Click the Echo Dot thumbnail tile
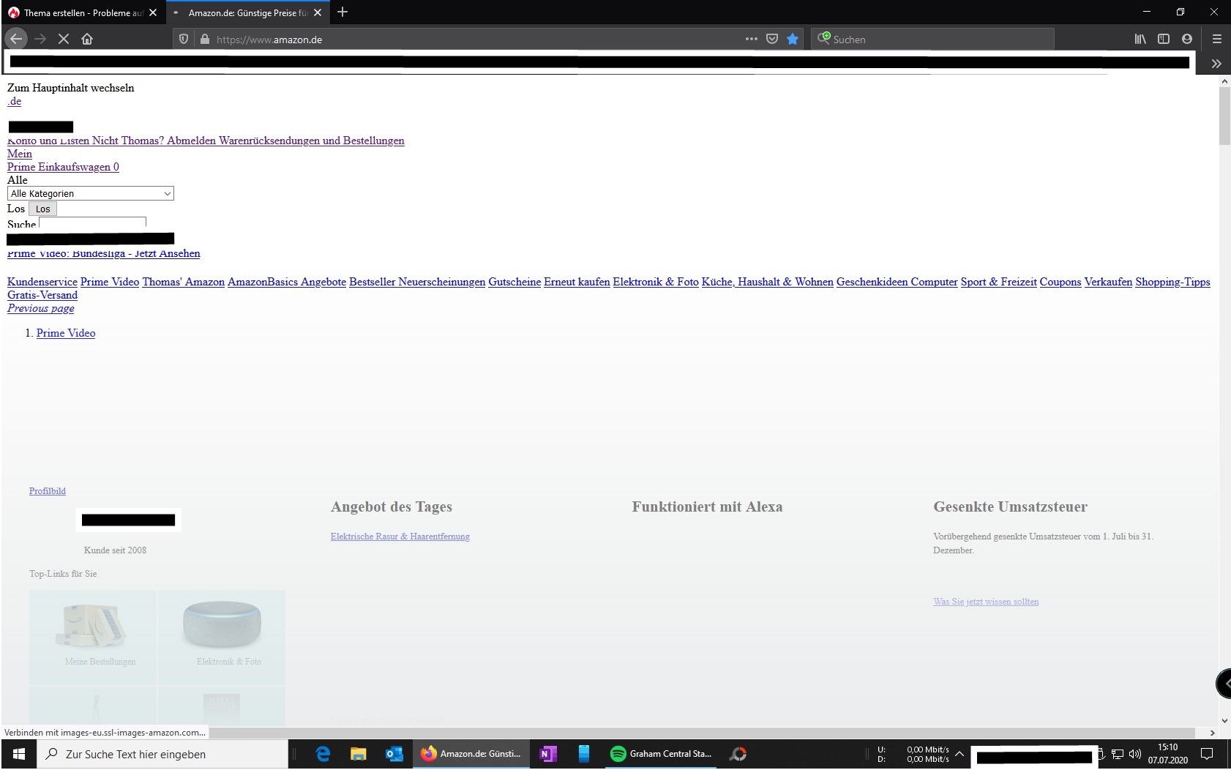 tap(222, 637)
